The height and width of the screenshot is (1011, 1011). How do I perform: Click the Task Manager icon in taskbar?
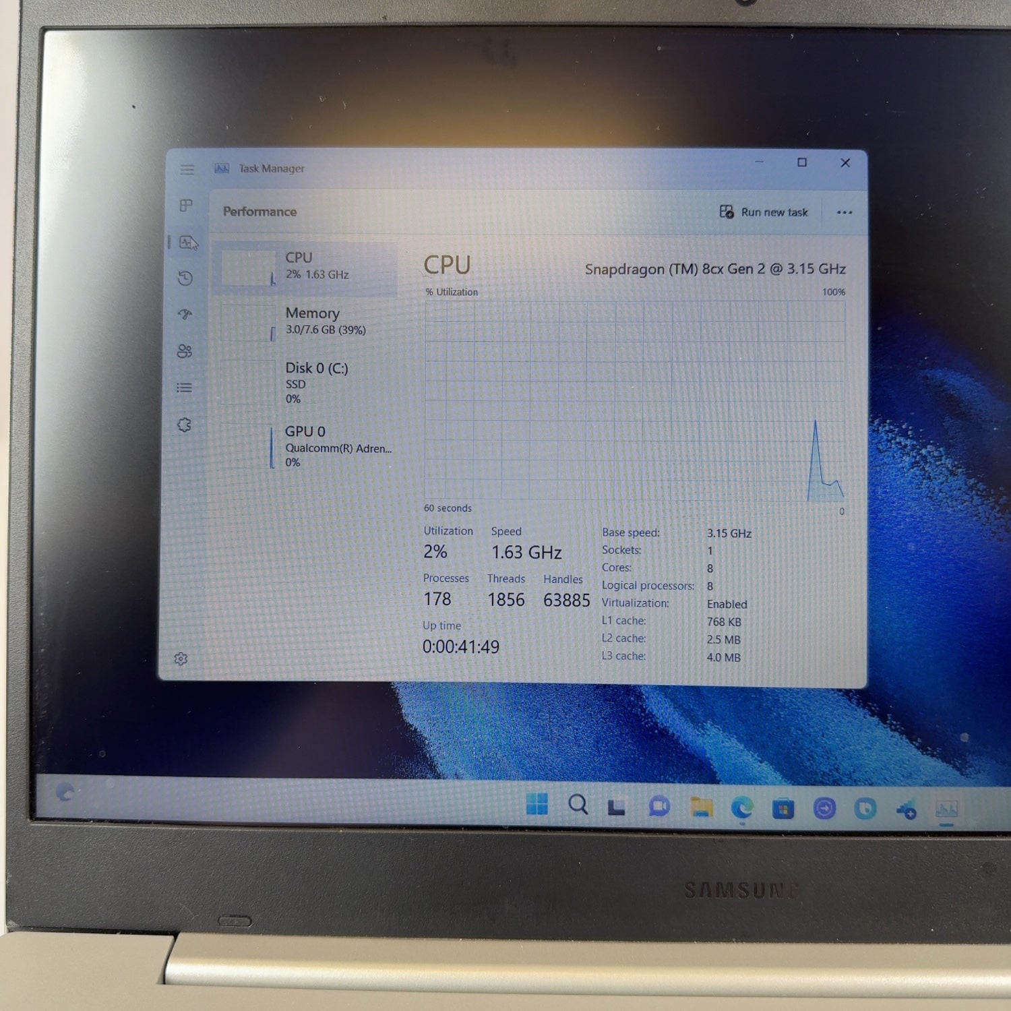coord(947,809)
